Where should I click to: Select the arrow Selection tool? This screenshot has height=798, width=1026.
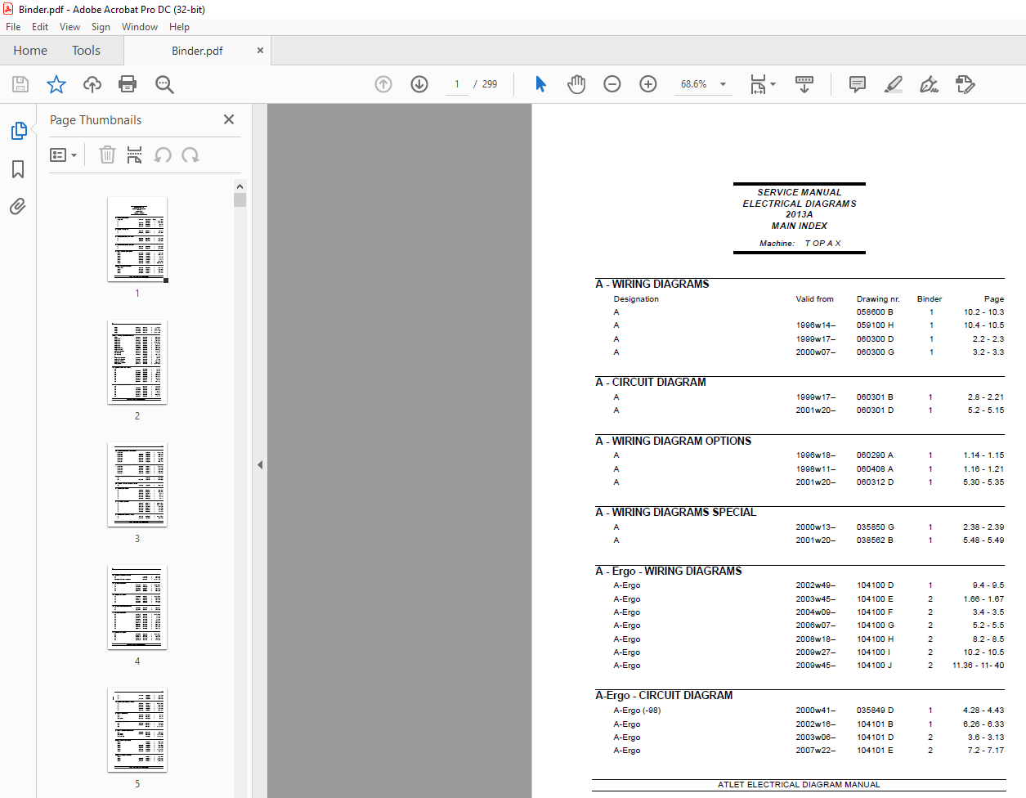click(x=540, y=84)
